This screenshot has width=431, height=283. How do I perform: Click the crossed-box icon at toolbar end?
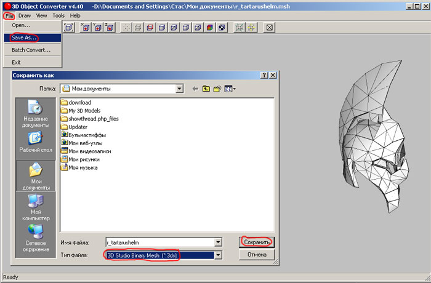point(269,28)
